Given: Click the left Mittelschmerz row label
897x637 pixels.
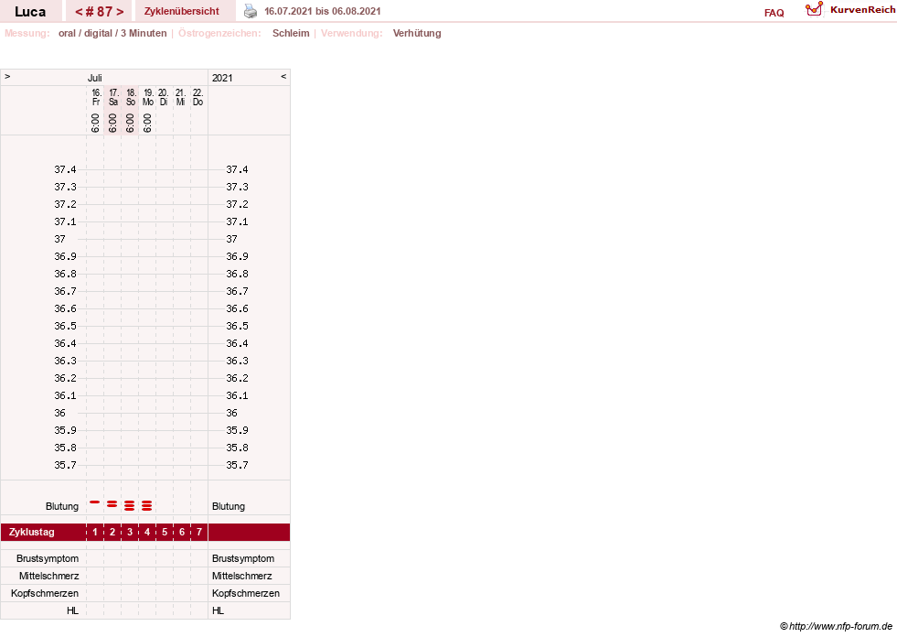Looking at the screenshot, I should pyautogui.click(x=48, y=576).
